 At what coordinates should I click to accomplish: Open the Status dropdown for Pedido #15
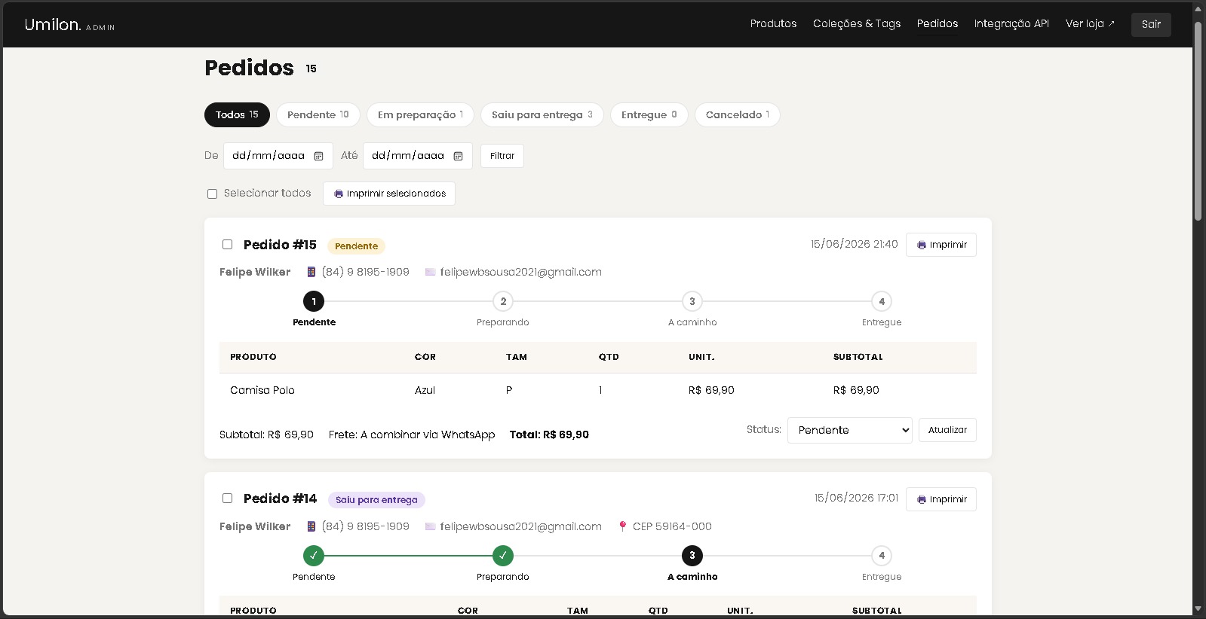(850, 430)
